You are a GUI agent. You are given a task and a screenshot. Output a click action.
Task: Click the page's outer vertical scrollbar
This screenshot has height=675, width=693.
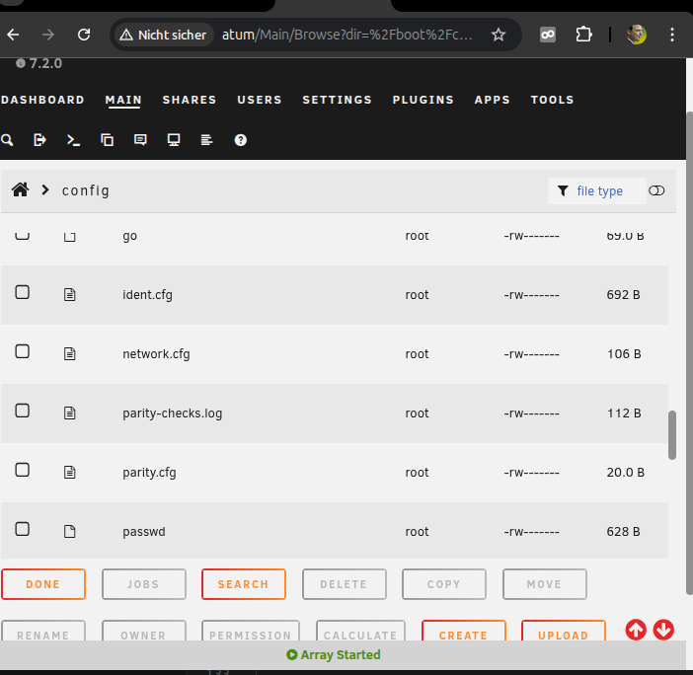pyautogui.click(x=689, y=353)
